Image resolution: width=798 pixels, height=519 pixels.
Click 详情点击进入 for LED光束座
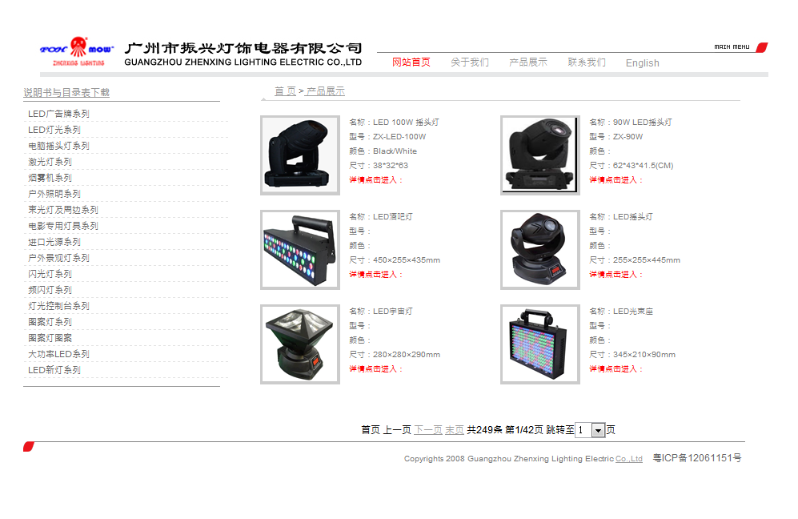pyautogui.click(x=616, y=369)
